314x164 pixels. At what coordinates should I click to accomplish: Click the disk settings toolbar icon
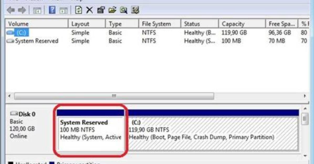(x=135, y=10)
